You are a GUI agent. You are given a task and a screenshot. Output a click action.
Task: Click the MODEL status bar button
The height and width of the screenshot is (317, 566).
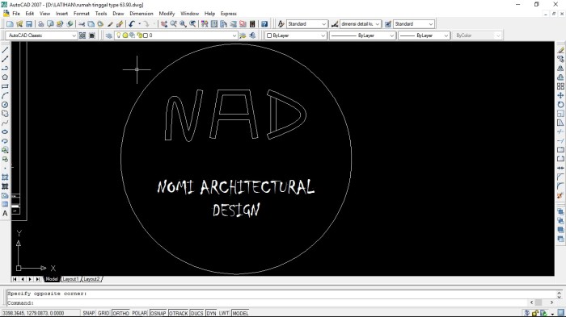pyautogui.click(x=240, y=314)
